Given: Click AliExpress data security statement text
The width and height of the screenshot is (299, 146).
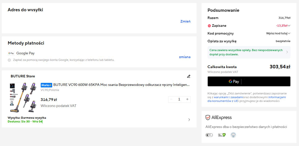Looking at the screenshot, I should point(246,127).
